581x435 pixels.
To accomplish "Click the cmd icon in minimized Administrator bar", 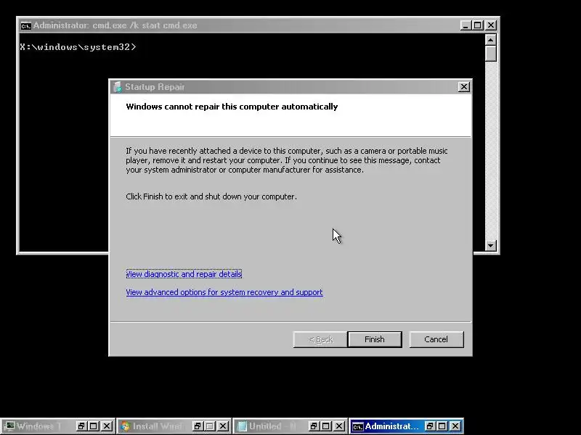I will pos(357,426).
